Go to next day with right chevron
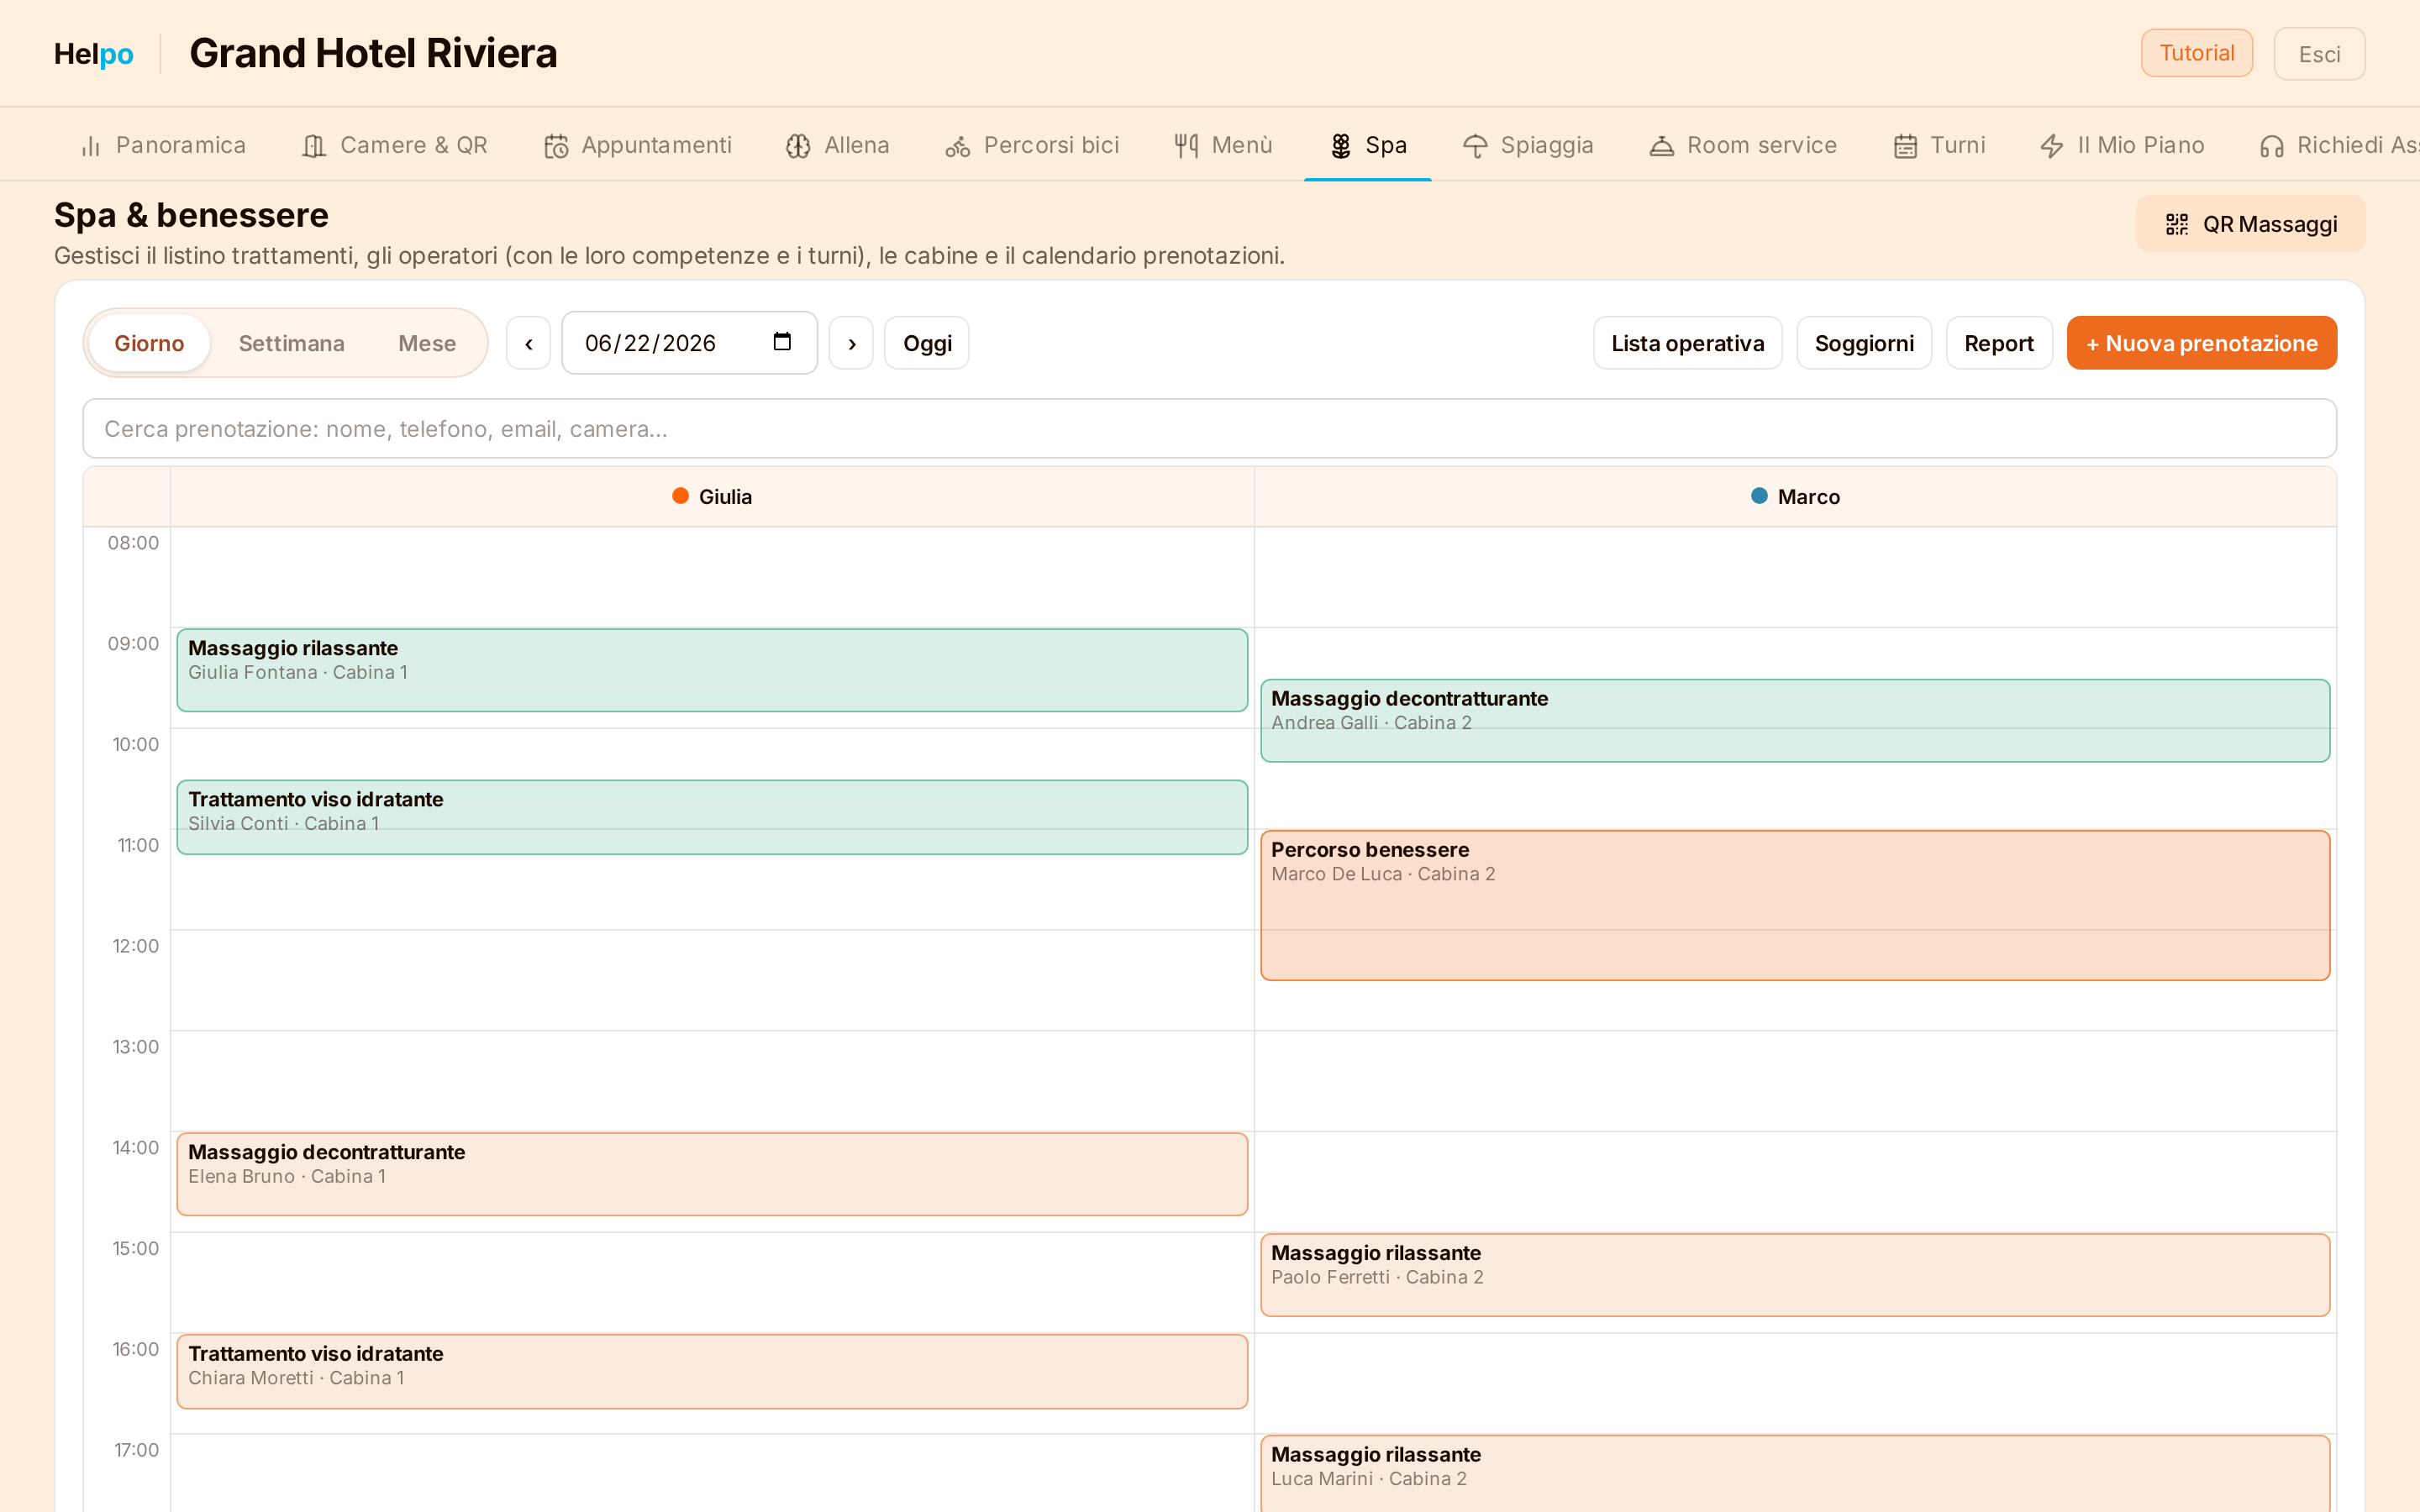Screen dimensions: 2420x1512 click(x=851, y=343)
